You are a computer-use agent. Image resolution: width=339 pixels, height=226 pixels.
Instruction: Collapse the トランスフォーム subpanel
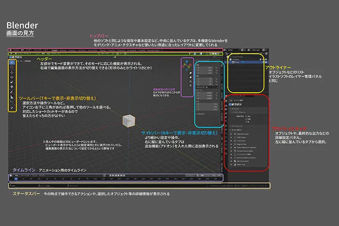click(233, 112)
